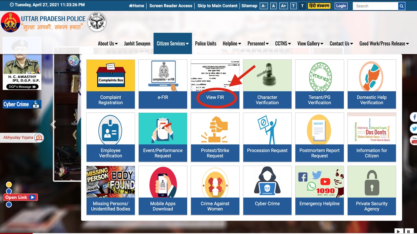Open the DGP's Message button
The height and width of the screenshot is (234, 417).
click(x=22, y=87)
